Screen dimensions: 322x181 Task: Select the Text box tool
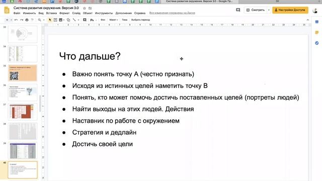(x=55, y=20)
